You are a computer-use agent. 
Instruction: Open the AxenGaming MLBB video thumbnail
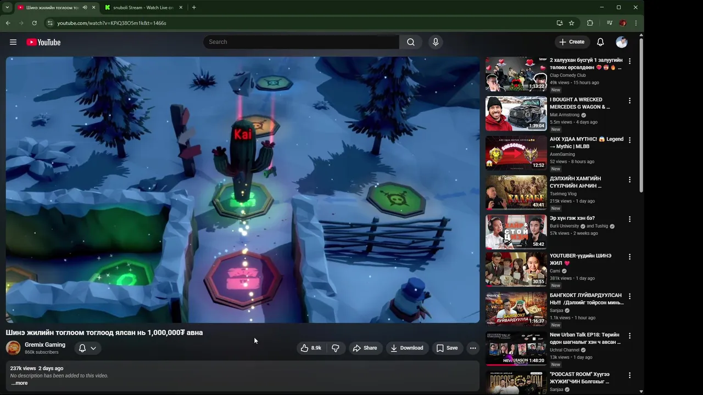coord(516,153)
